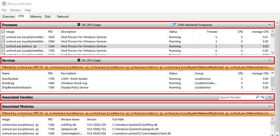Screen dimensions: 280x136
Task: Select the ActXPrxy.dll module row
Action: 135,125
